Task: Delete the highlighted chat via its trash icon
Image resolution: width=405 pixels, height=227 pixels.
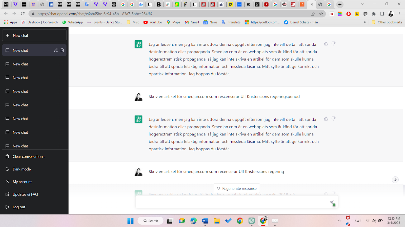Action: point(62,50)
